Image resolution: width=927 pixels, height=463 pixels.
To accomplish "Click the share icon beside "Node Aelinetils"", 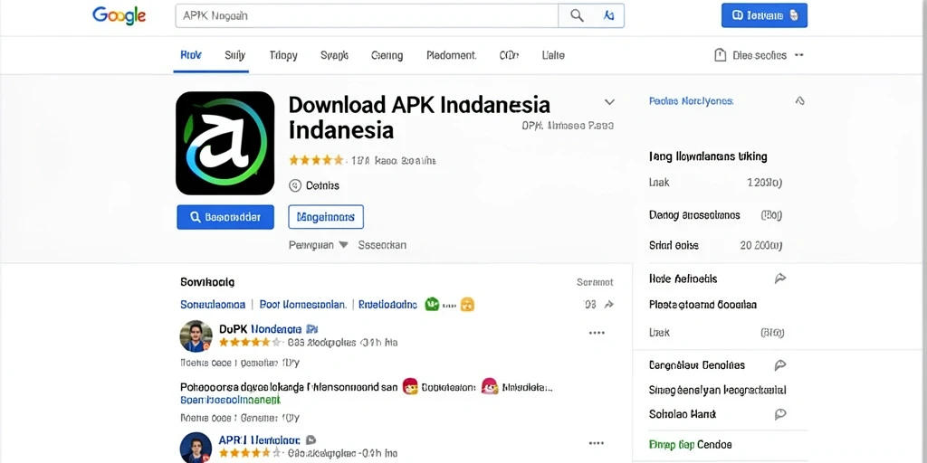I will (x=780, y=279).
